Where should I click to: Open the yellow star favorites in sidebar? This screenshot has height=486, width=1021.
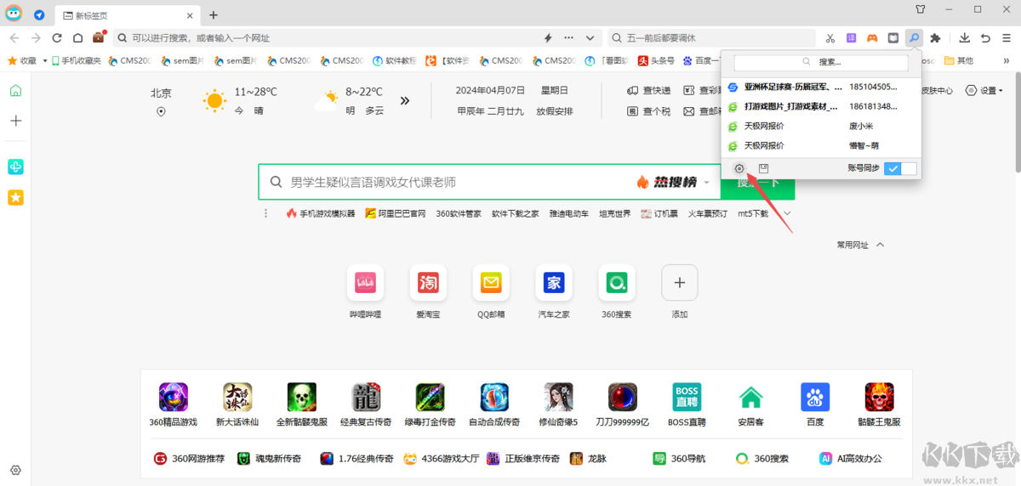tap(15, 197)
